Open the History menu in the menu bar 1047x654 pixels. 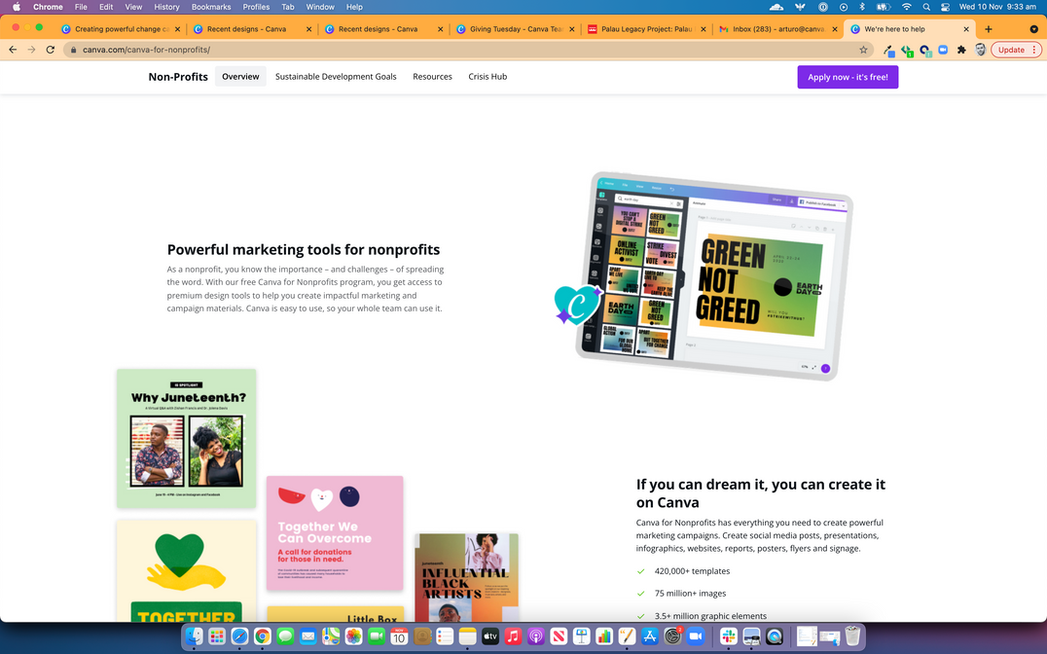click(x=166, y=7)
